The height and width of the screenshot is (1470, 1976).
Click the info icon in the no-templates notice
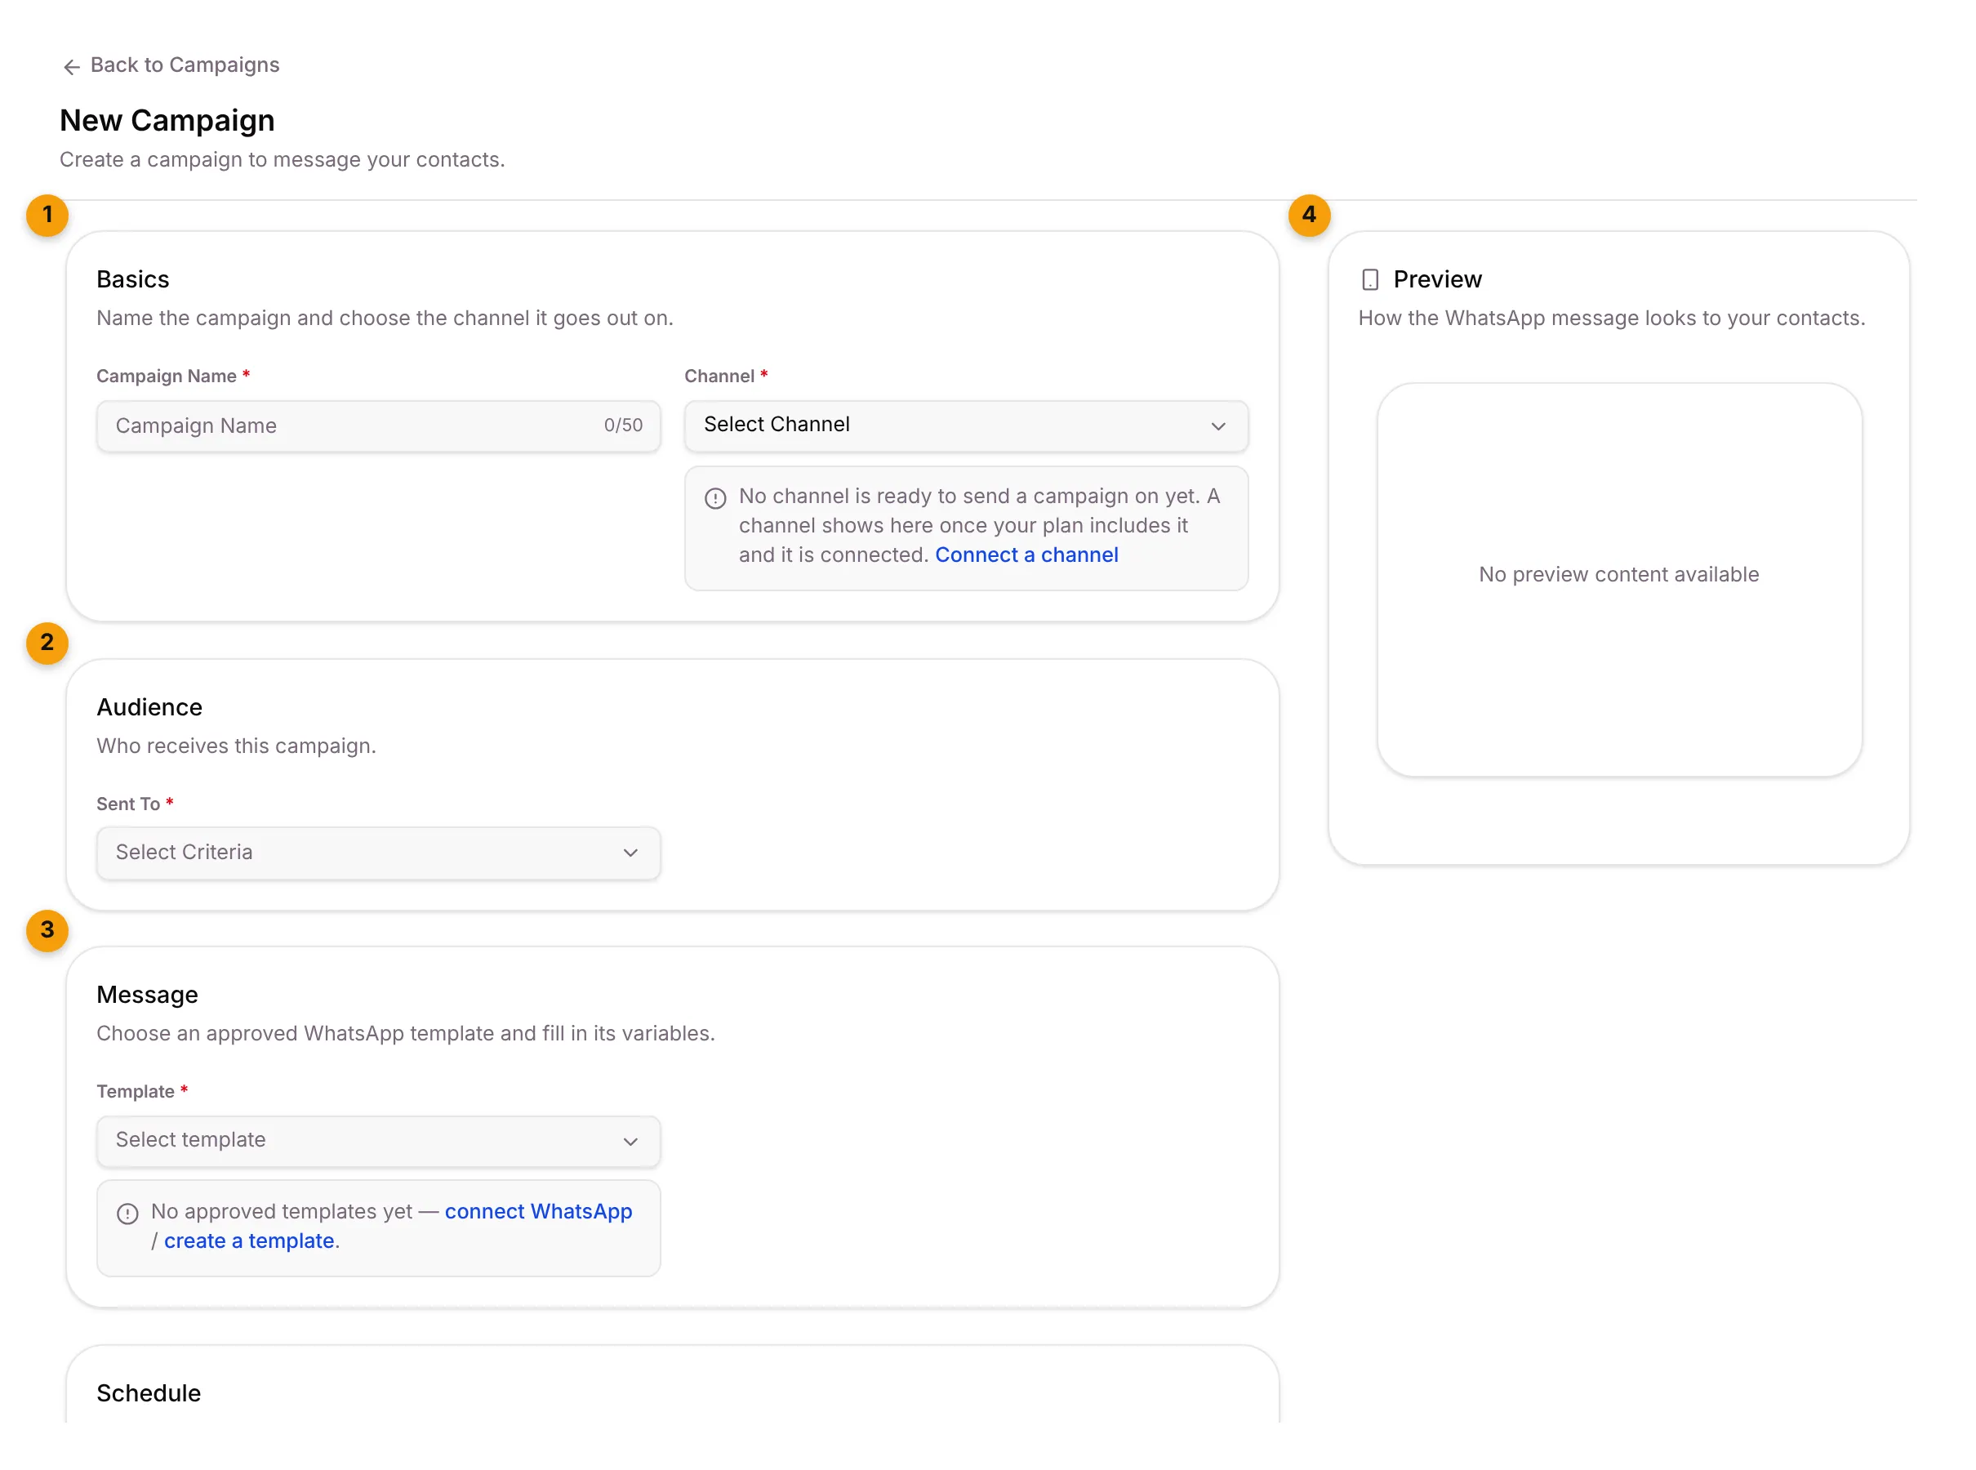(127, 1214)
